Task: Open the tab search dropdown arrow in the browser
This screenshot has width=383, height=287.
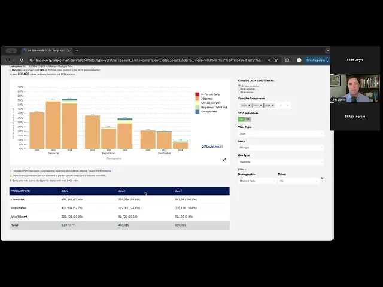Action: (x=328, y=50)
